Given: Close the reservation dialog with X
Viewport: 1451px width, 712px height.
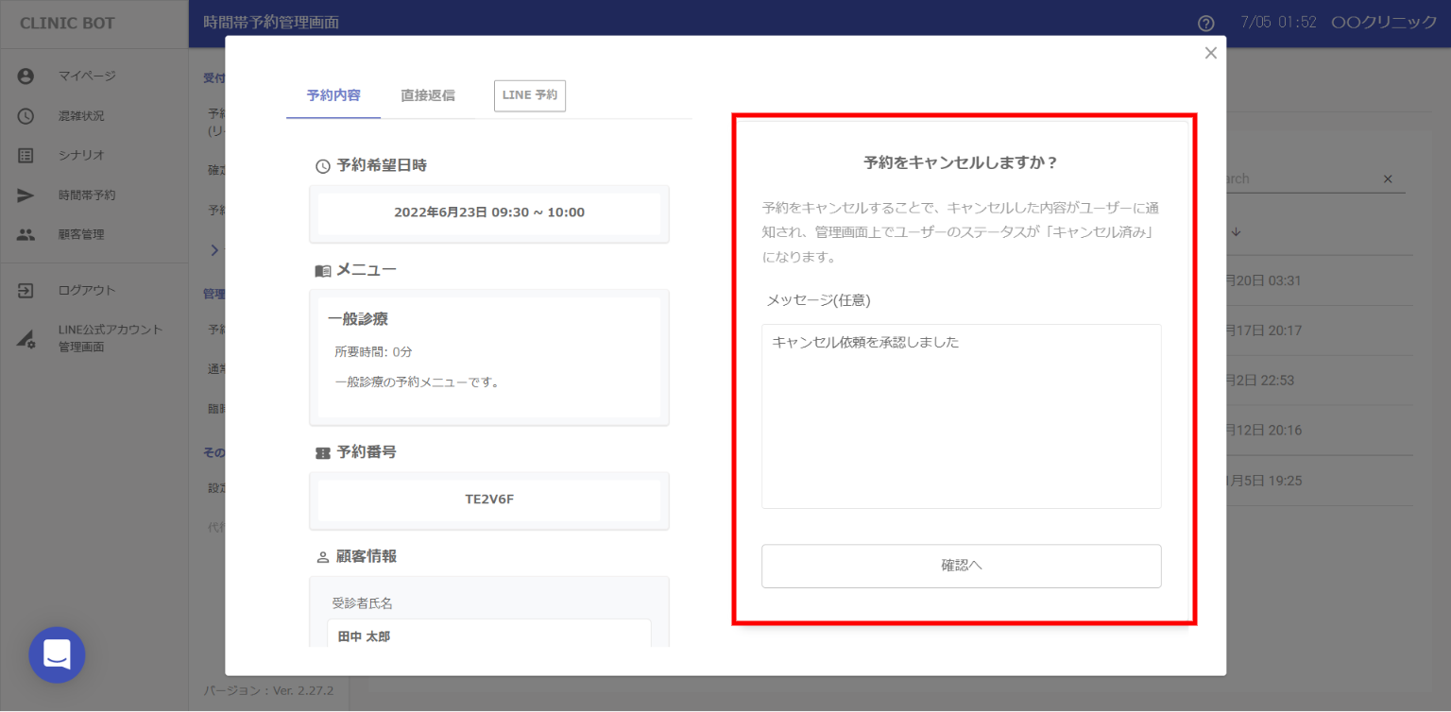Looking at the screenshot, I should coord(1210,54).
